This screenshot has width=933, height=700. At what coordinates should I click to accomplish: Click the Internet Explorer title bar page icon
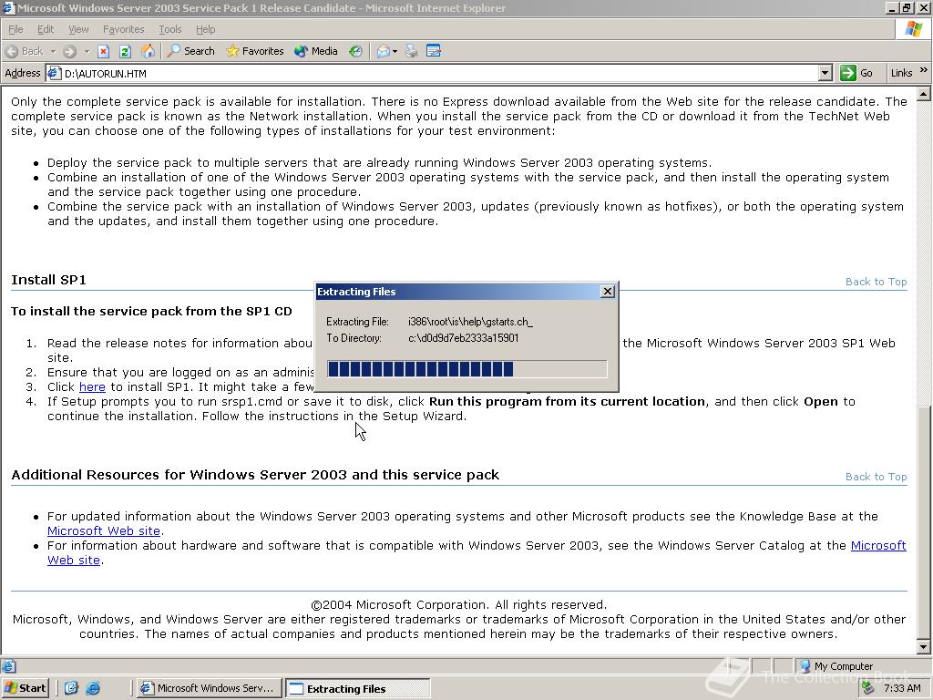pos(8,7)
